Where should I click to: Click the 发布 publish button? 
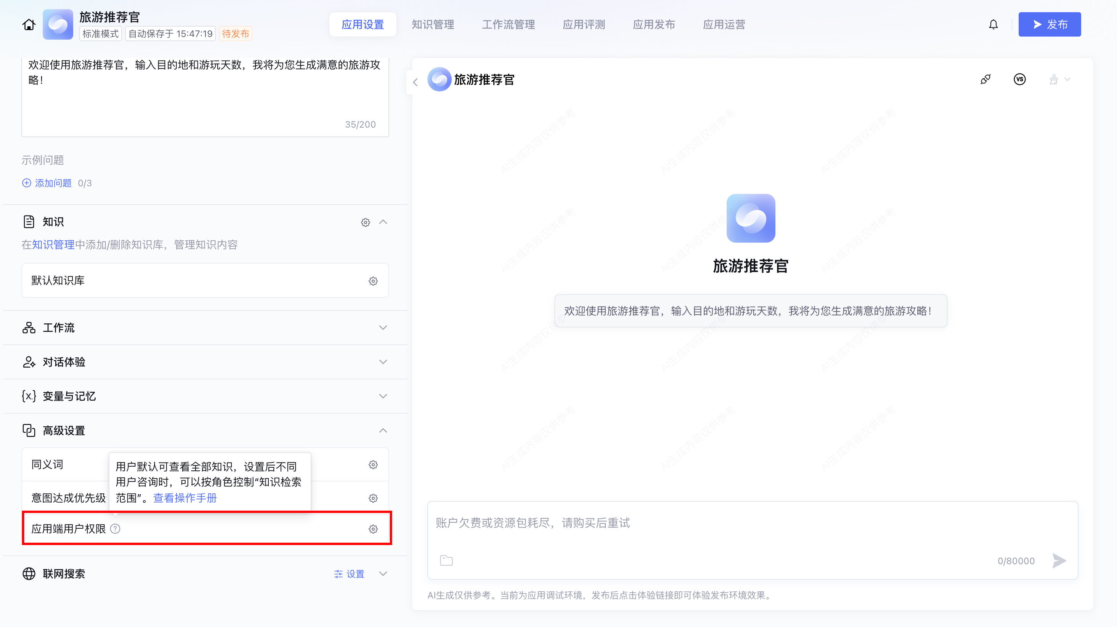pos(1050,25)
